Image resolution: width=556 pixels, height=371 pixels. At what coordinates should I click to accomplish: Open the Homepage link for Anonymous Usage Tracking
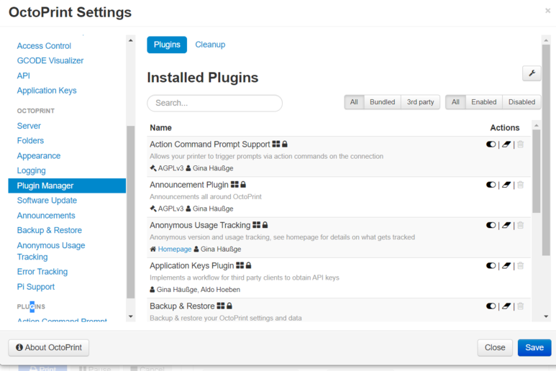click(x=175, y=249)
